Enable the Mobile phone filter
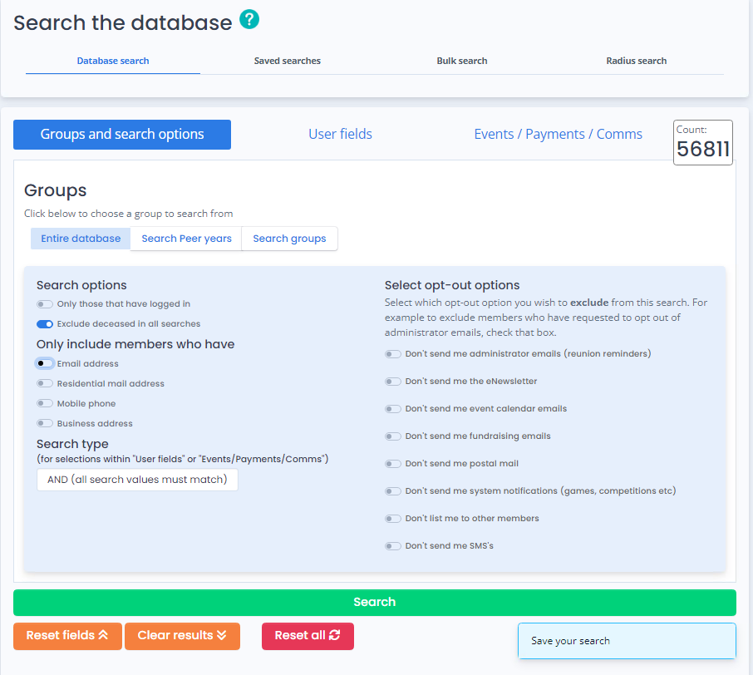Viewport: 753px width, 675px height. tap(45, 404)
